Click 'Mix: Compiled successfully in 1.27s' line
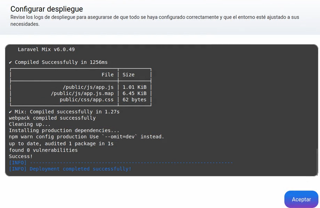 click(64, 112)
